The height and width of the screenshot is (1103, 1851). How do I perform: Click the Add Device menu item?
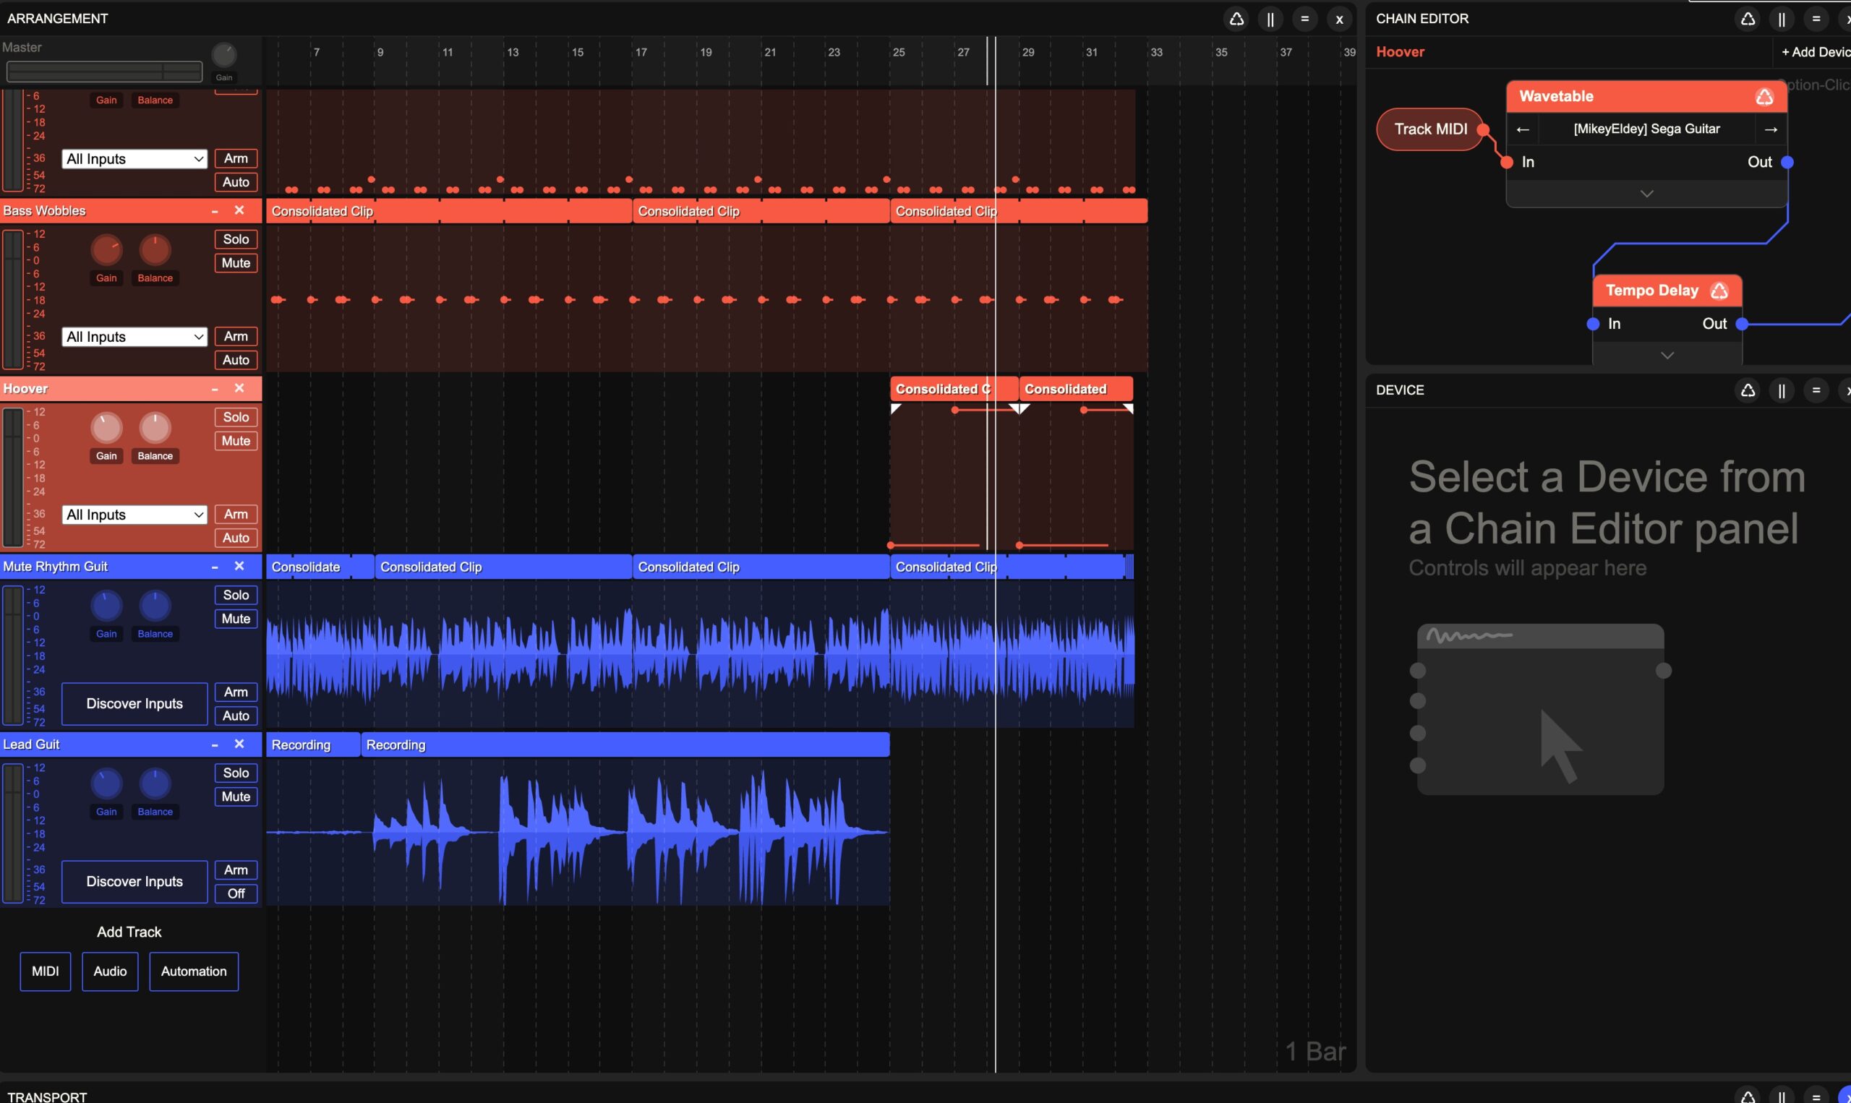point(1814,52)
